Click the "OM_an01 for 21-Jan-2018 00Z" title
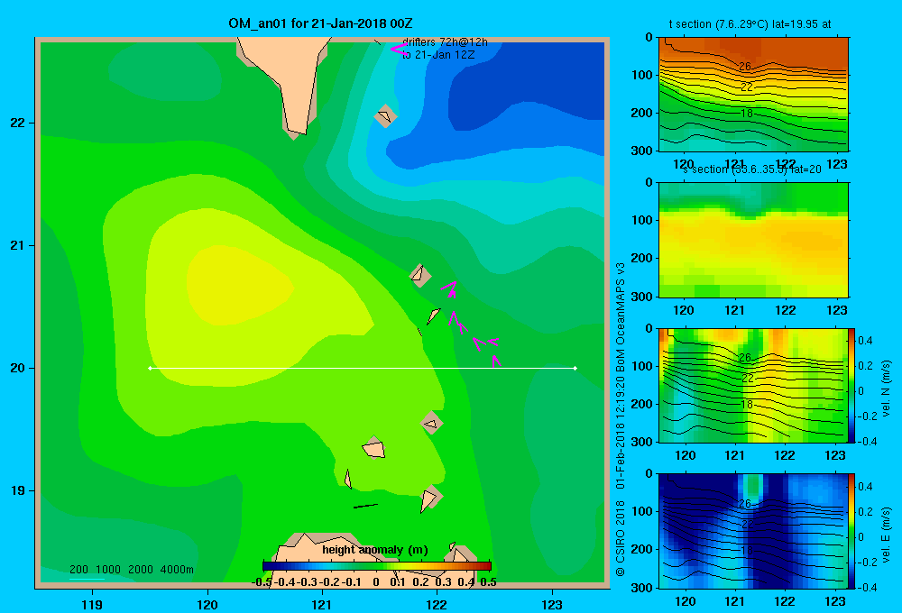 coord(320,23)
